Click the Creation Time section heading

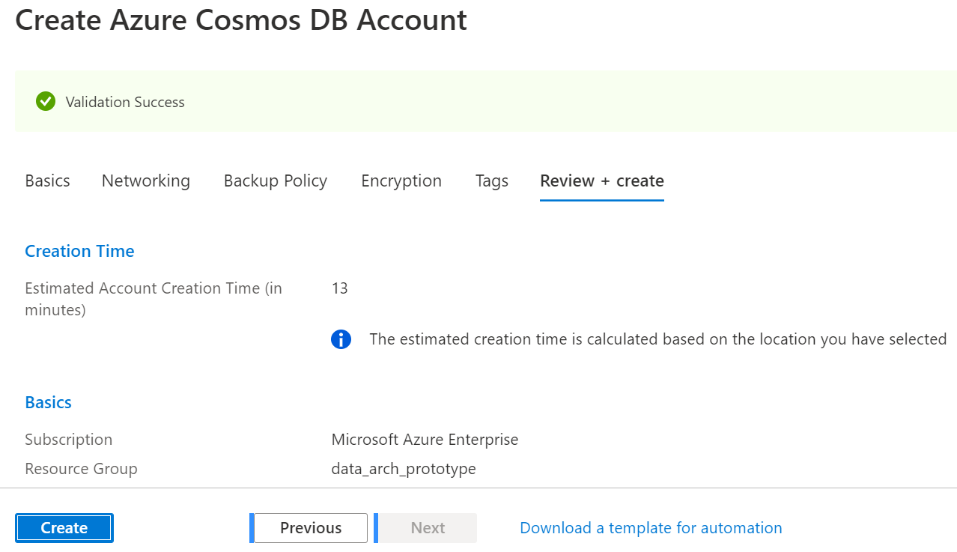(x=79, y=251)
